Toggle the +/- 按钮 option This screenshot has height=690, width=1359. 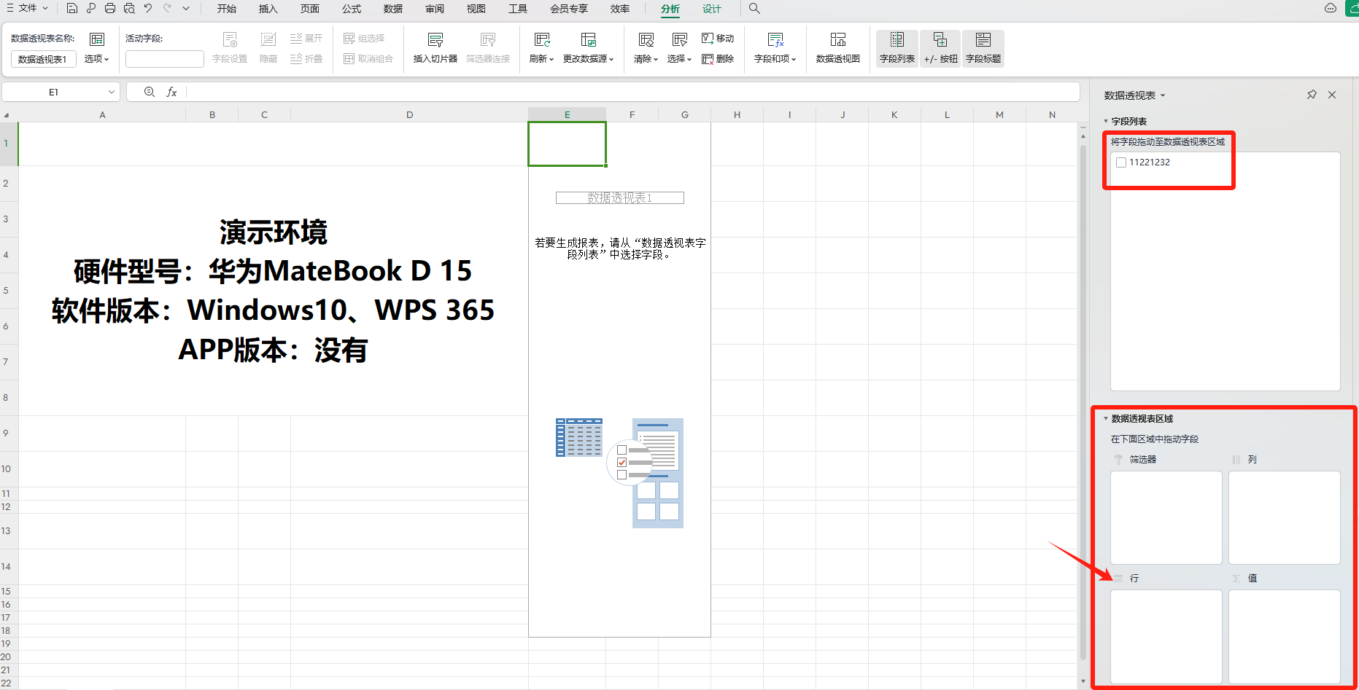[940, 48]
